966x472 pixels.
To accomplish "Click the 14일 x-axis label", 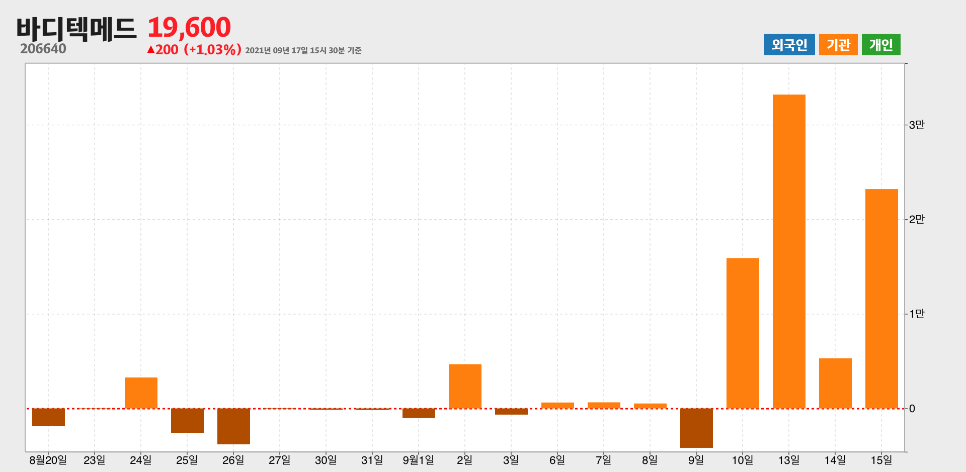I will click(x=835, y=460).
